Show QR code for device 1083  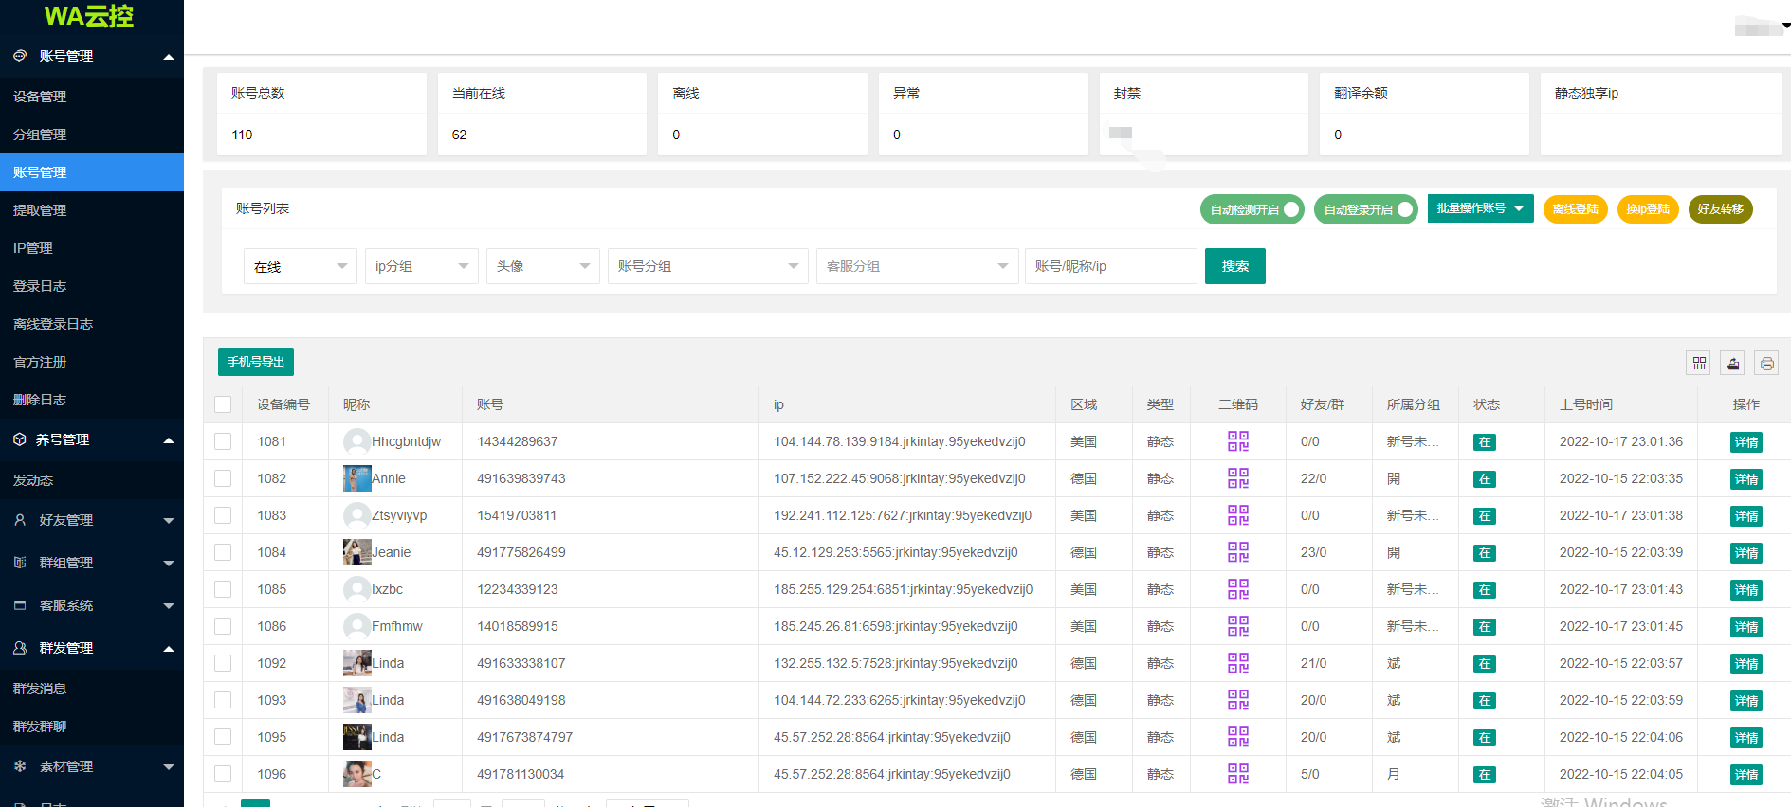(x=1237, y=515)
